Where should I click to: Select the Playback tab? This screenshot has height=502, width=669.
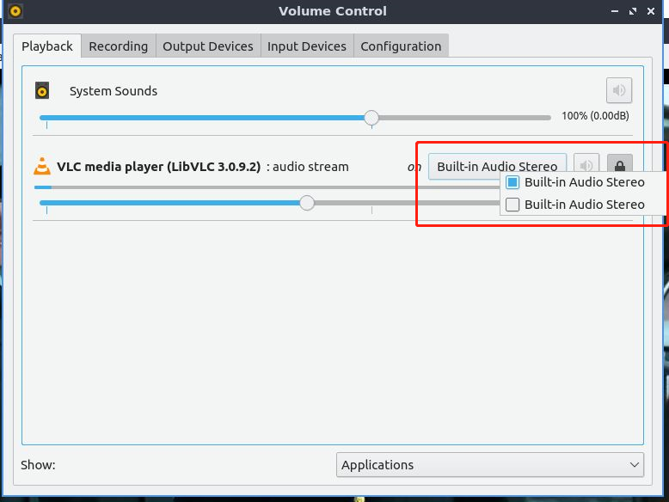pyautogui.click(x=47, y=46)
